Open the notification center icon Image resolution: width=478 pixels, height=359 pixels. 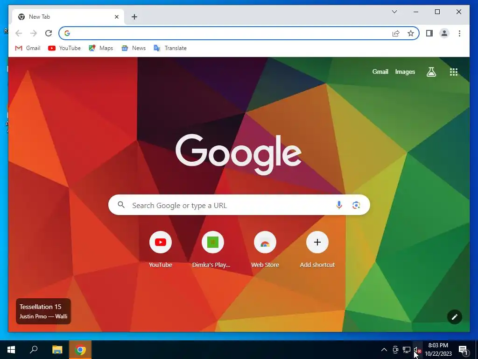coord(464,350)
